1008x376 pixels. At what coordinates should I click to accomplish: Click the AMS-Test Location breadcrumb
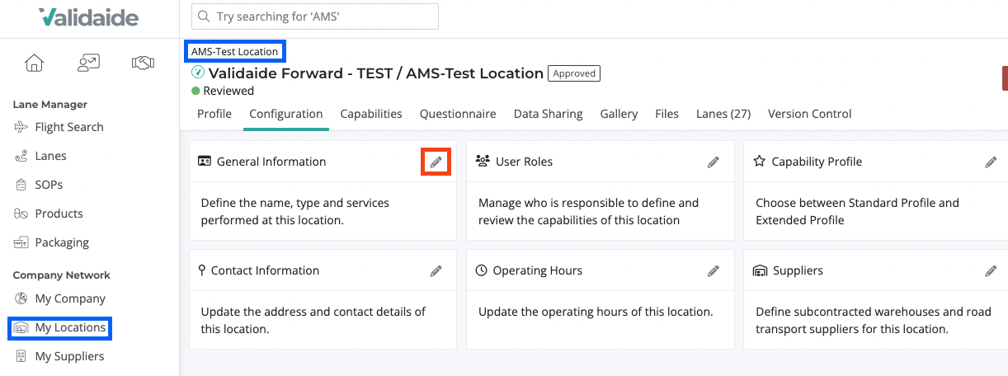click(235, 51)
